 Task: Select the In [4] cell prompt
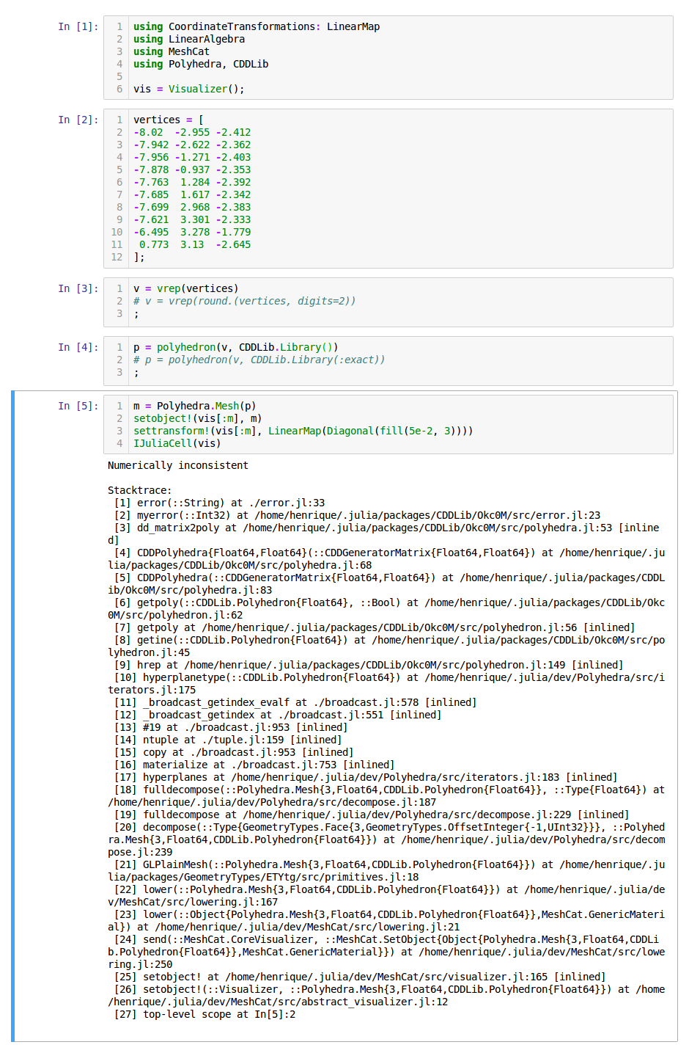pos(78,347)
